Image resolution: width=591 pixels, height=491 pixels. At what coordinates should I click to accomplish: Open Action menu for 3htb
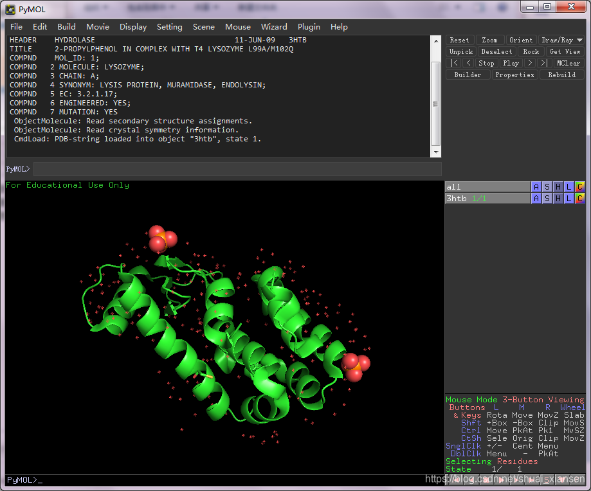(536, 198)
